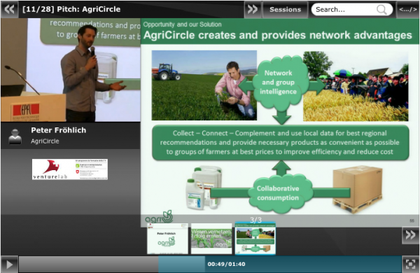This screenshot has width=420, height=273.
Task: Click the venturelab logo
Action: coord(70,169)
